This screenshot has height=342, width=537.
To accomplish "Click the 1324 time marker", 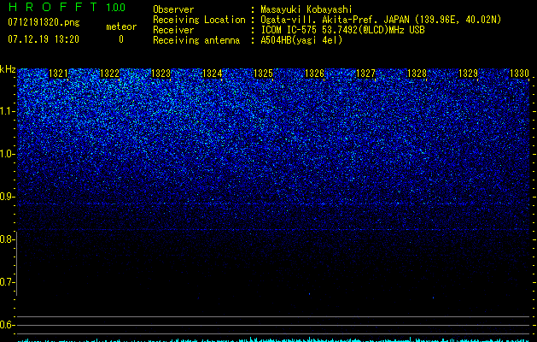I will tap(212, 74).
